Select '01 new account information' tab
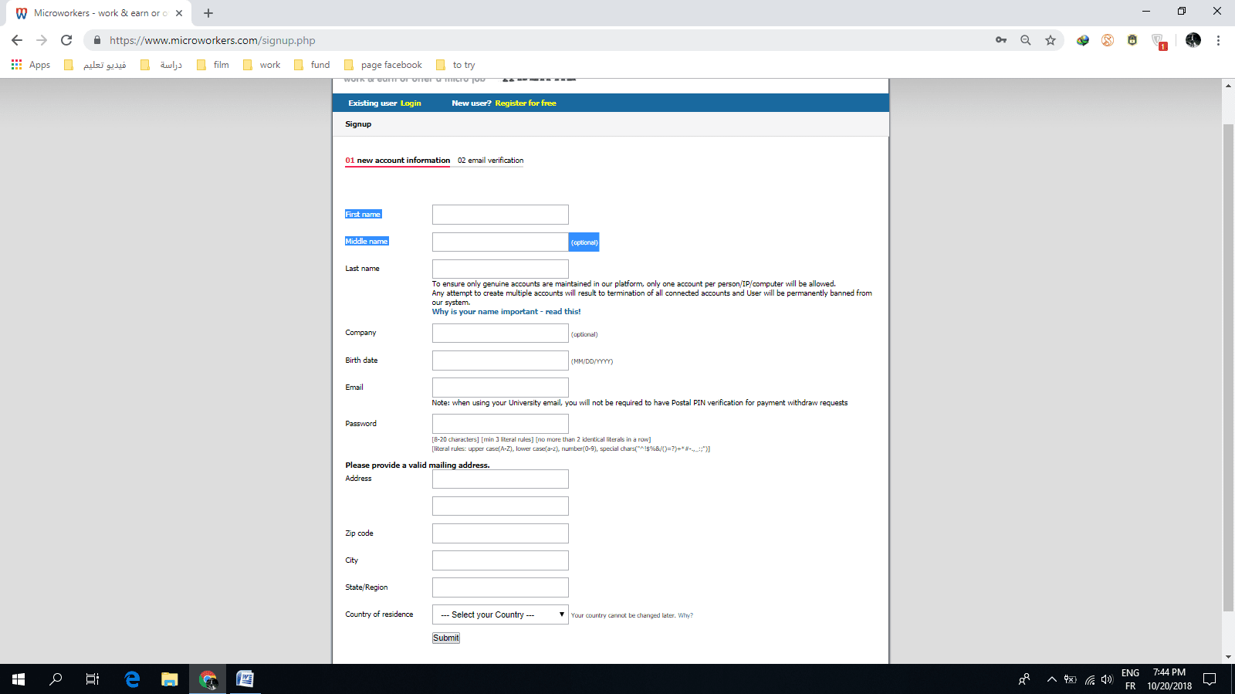 [398, 161]
